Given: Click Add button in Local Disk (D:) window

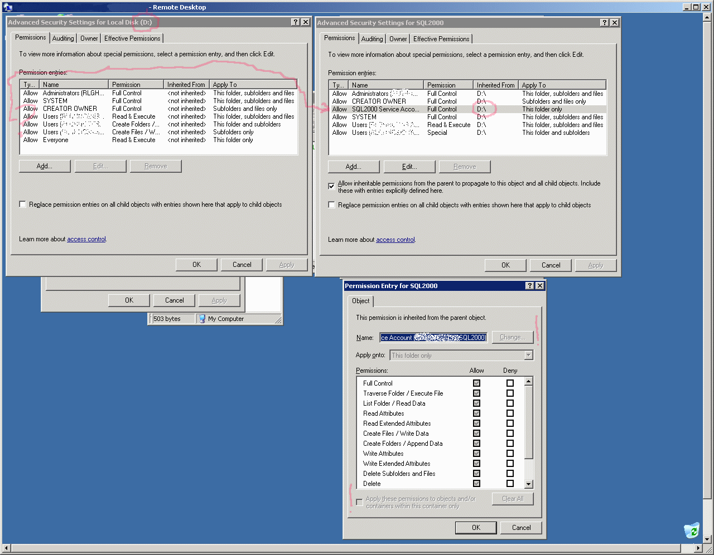Looking at the screenshot, I should [45, 166].
